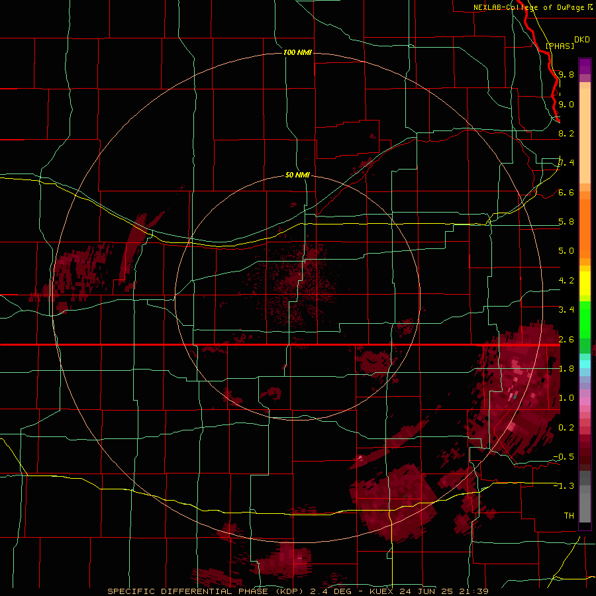Click the 9.8 value on the scale

coord(566,74)
